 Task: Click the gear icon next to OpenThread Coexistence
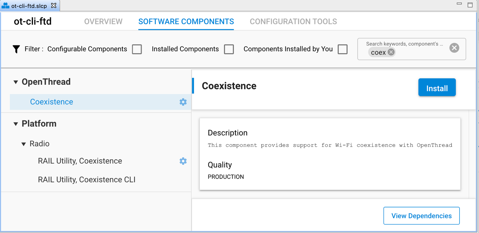point(183,102)
